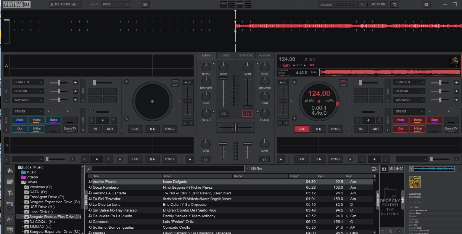Viewport: 462px width, 234px height.
Task: Open deck A WAHWAH effect dropdown
Action: (28, 100)
